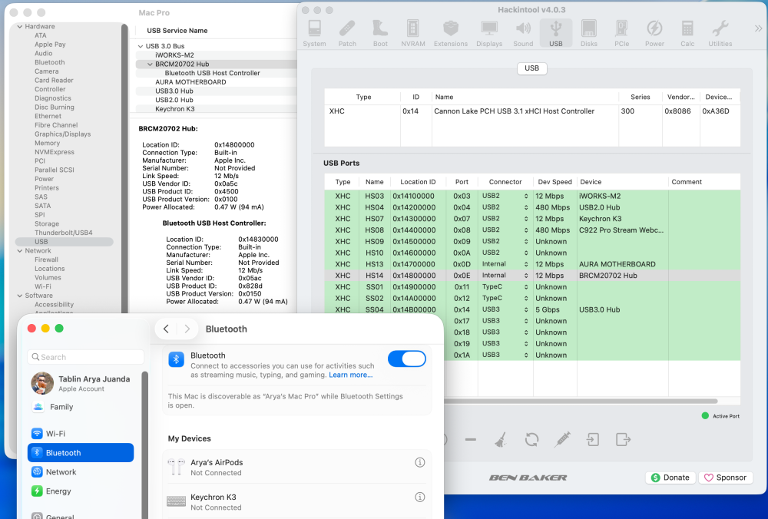Click info icon for Keychron K3 device
The width and height of the screenshot is (768, 519).
(x=420, y=497)
